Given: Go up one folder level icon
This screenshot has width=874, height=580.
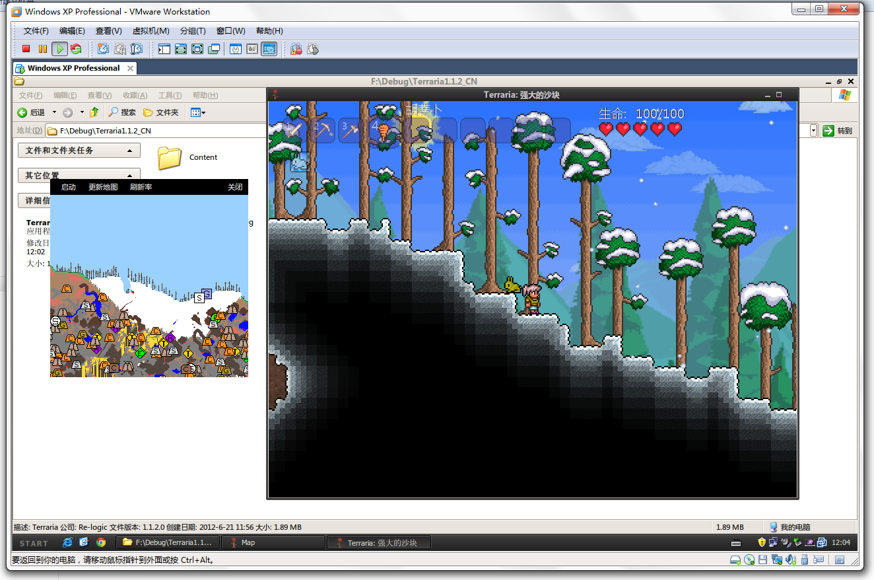Looking at the screenshot, I should point(94,112).
